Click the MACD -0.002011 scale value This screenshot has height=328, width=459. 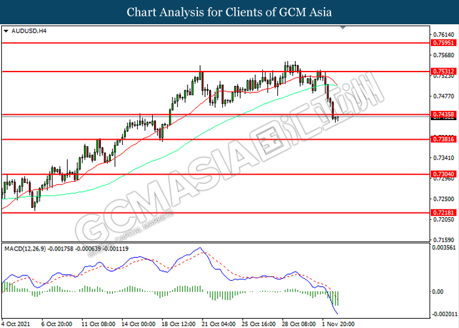445,314
